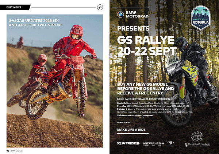Viewport: 219px width, 154px height.
Task: Click the Major Sponsor hands emblem
Action: [x=197, y=136]
